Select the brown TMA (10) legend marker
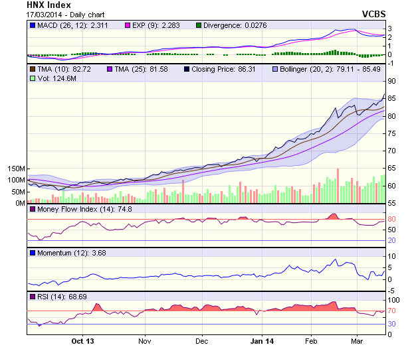 (x=33, y=68)
